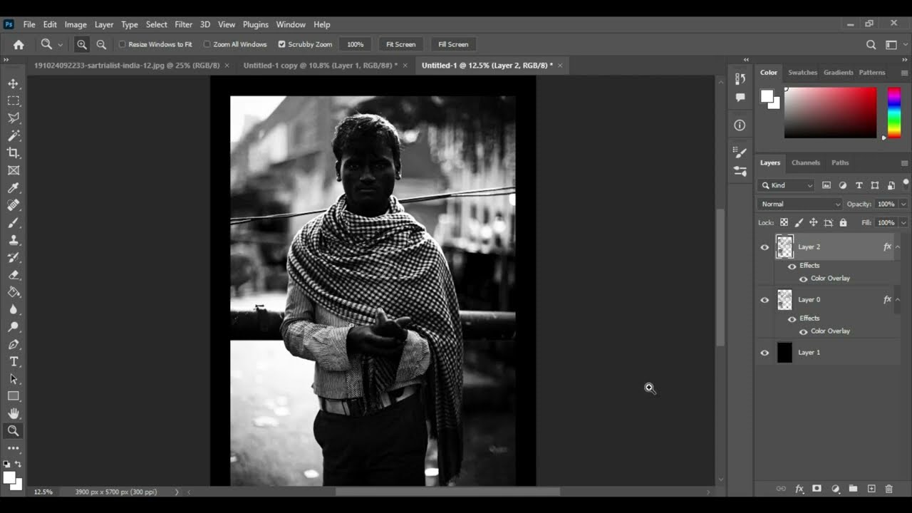The image size is (912, 513).
Task: Toggle Layer 0 Color Overlay visibility eye
Action: pyautogui.click(x=803, y=331)
